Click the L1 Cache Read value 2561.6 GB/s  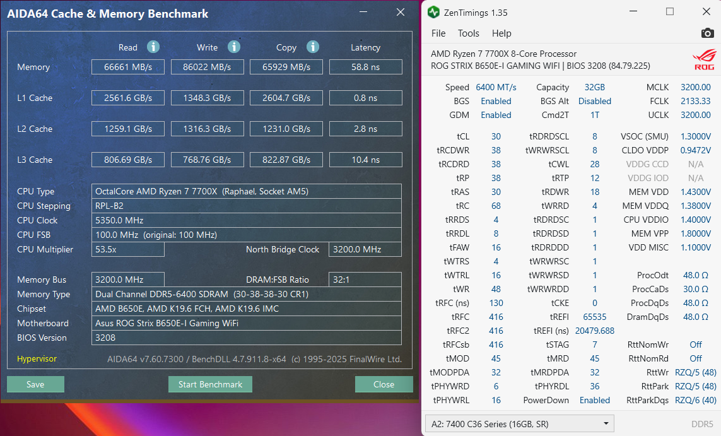128,98
